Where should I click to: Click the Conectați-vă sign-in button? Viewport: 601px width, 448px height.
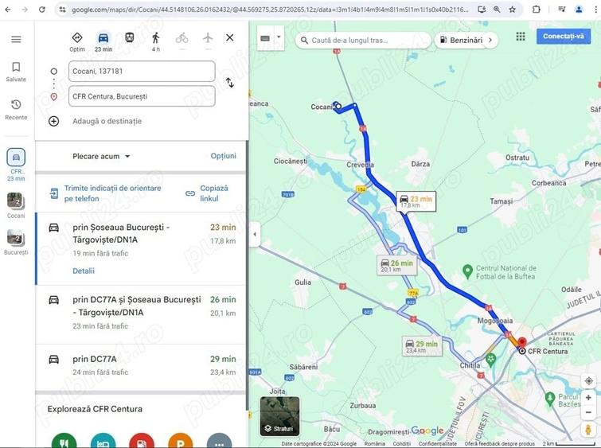(x=563, y=37)
